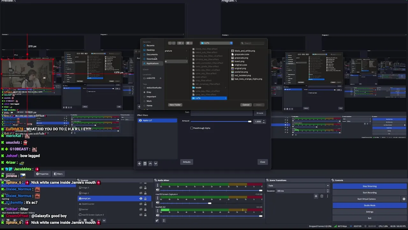408x230 pixels.
Task: Open the LUTs path dropdown
Action: point(216,43)
